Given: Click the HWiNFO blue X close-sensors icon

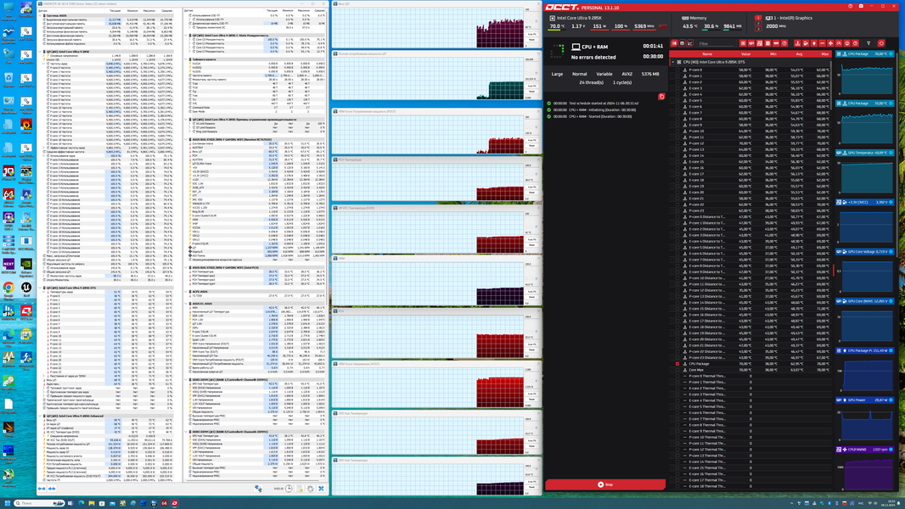Looking at the screenshot, I should [321, 489].
